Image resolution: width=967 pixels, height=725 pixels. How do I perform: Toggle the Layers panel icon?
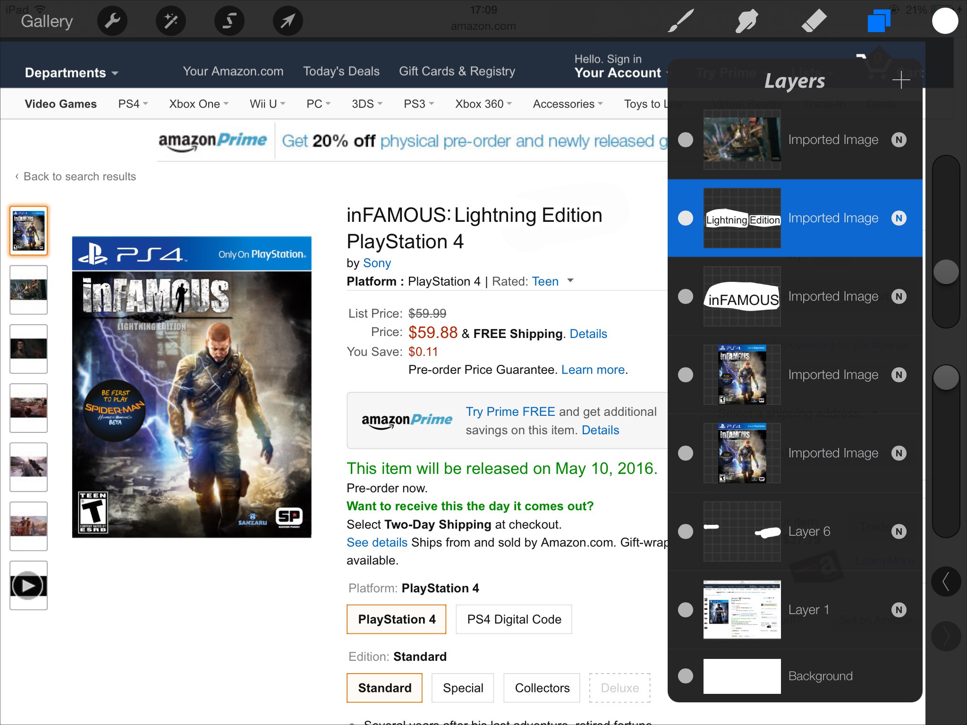pyautogui.click(x=879, y=21)
